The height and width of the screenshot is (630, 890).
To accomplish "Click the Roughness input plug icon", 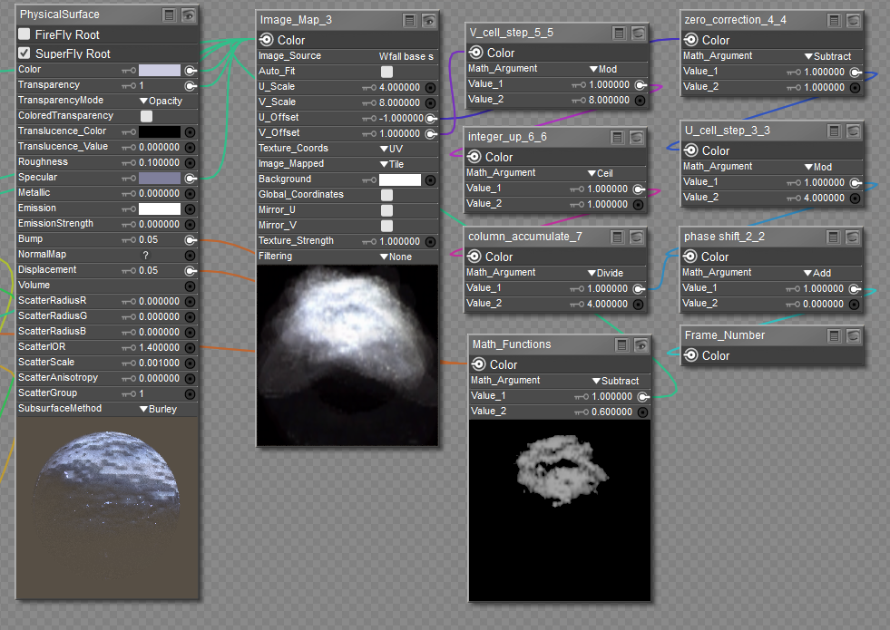I will coord(191,163).
